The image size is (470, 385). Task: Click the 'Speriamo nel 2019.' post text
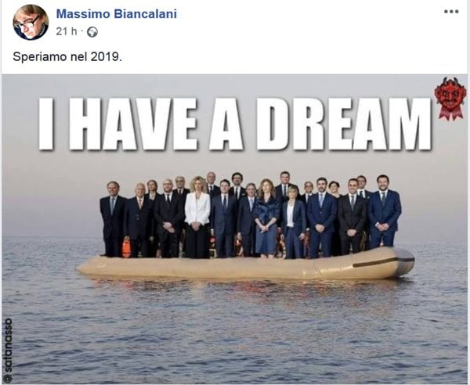click(67, 56)
